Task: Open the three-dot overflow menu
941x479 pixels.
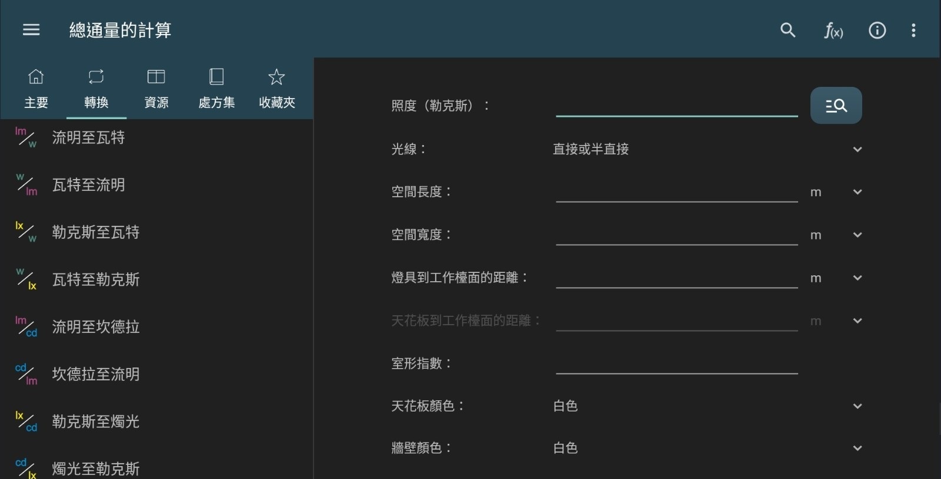Action: click(x=913, y=30)
